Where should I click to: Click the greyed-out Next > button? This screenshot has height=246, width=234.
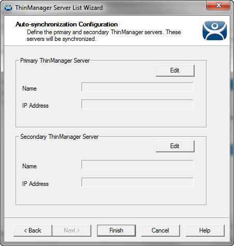(x=72, y=230)
